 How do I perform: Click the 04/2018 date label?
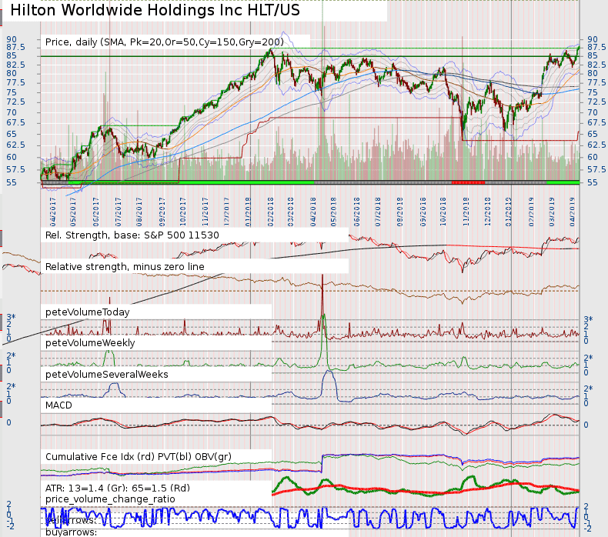pyautogui.click(x=313, y=212)
